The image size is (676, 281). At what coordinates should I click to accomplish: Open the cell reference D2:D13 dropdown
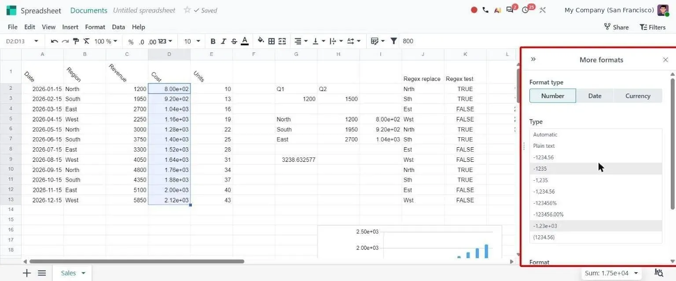click(x=37, y=41)
